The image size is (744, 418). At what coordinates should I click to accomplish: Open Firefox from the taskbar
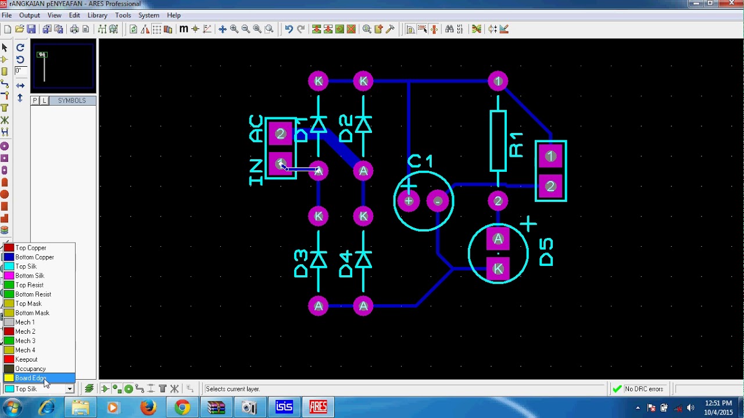(x=148, y=408)
